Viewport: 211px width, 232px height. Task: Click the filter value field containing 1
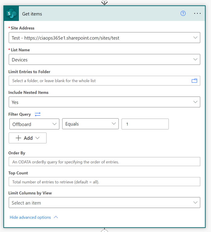click(x=145, y=124)
